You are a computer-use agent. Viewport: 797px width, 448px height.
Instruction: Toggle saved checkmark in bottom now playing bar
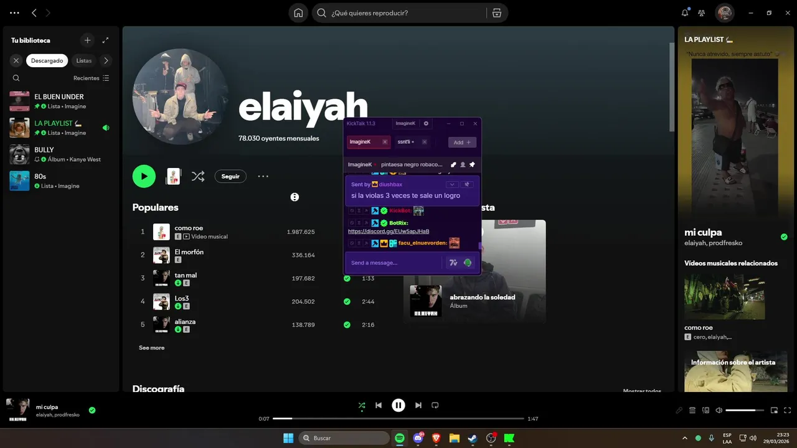pos(92,410)
